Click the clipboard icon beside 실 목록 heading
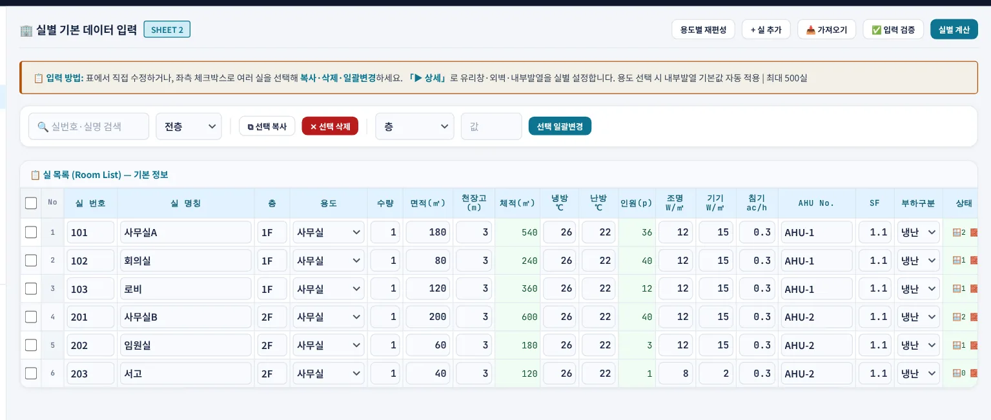Screen dimensions: 991x420 35,175
